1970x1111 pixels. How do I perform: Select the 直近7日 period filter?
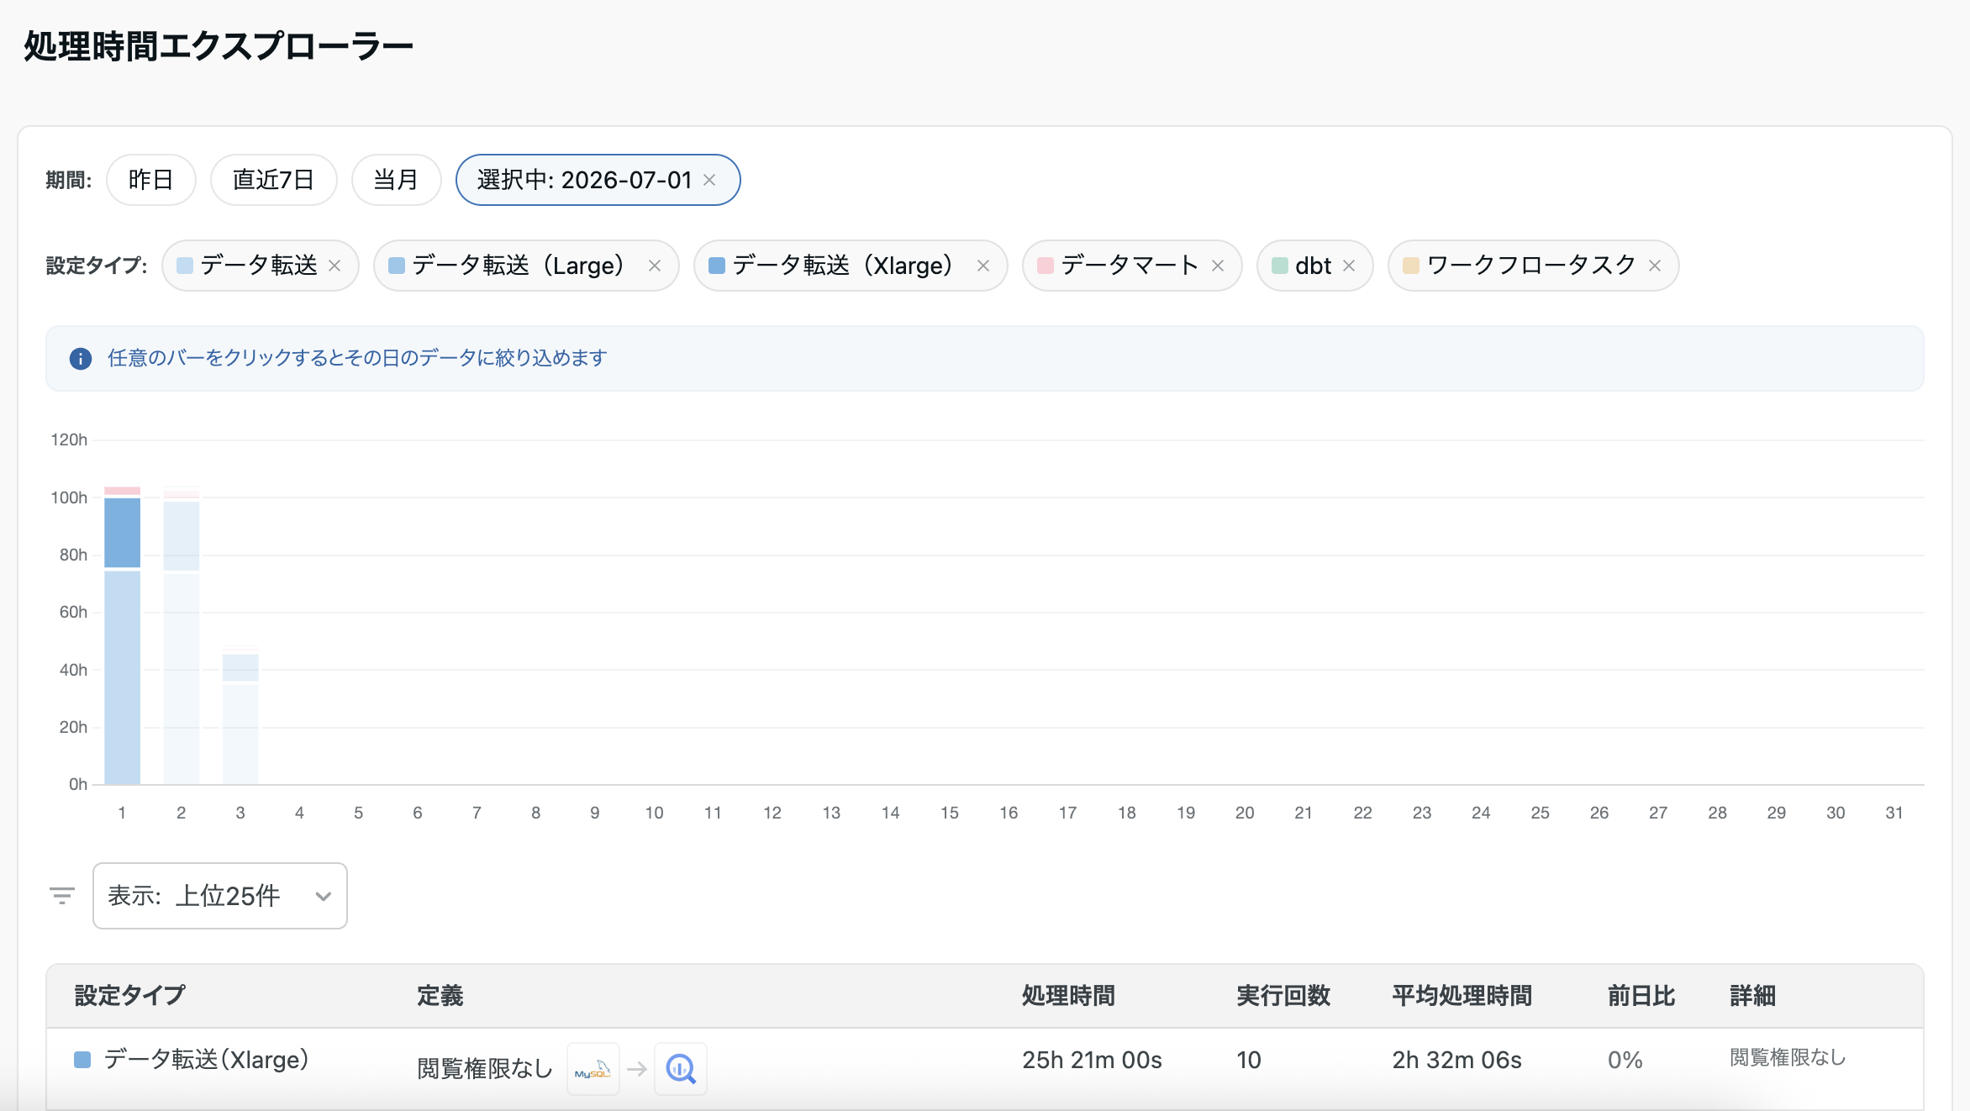click(x=273, y=180)
